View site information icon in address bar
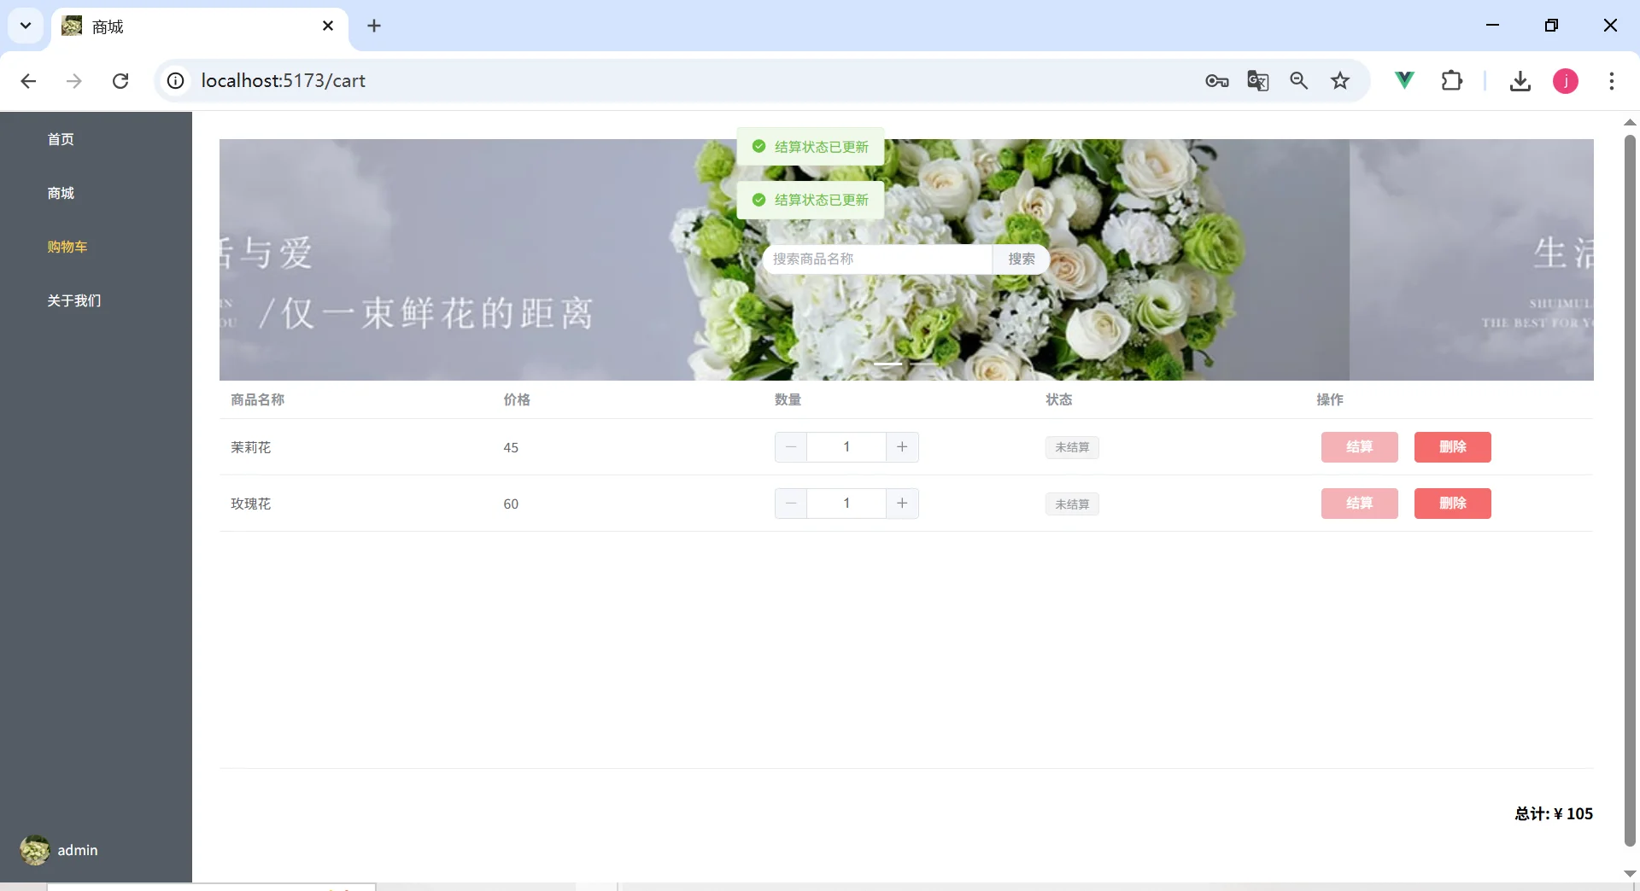The image size is (1640, 891). (175, 81)
